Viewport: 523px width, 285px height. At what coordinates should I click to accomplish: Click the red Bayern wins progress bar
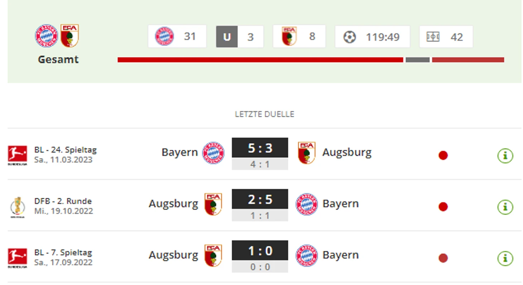[260, 60]
